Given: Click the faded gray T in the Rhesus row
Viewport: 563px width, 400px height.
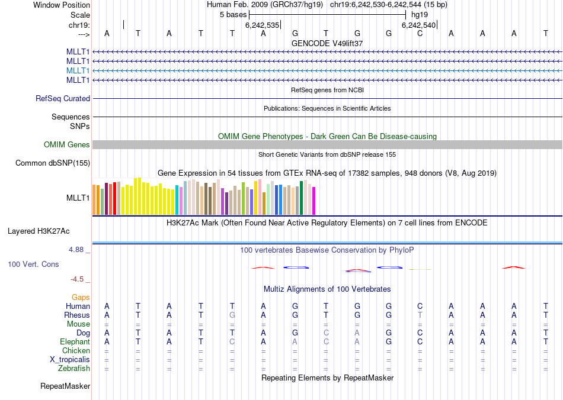Looking at the screenshot, I should pos(420,315).
